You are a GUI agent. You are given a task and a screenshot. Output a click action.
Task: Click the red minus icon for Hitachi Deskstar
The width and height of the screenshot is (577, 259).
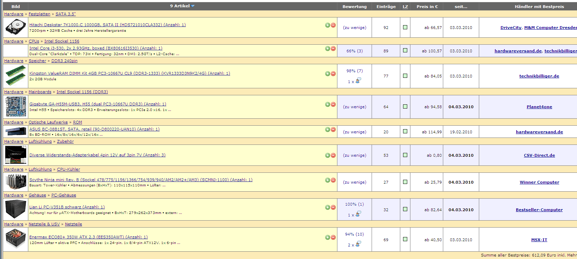point(333,25)
